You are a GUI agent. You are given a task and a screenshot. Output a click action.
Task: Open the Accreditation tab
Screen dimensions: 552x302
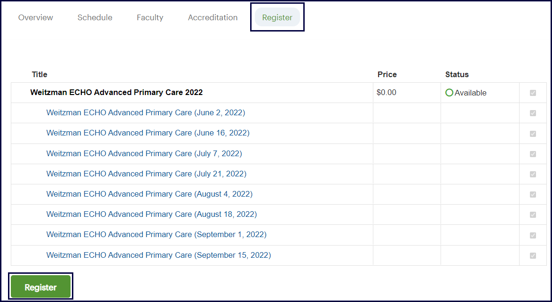coord(213,17)
